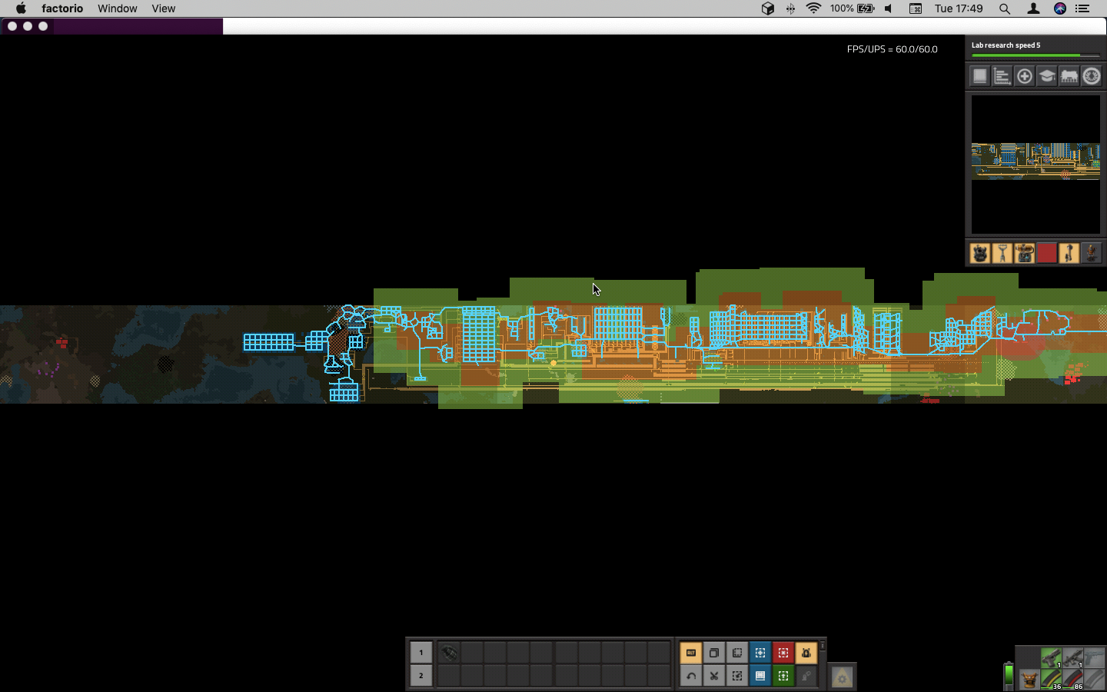Select the cut scissors tool

(714, 676)
